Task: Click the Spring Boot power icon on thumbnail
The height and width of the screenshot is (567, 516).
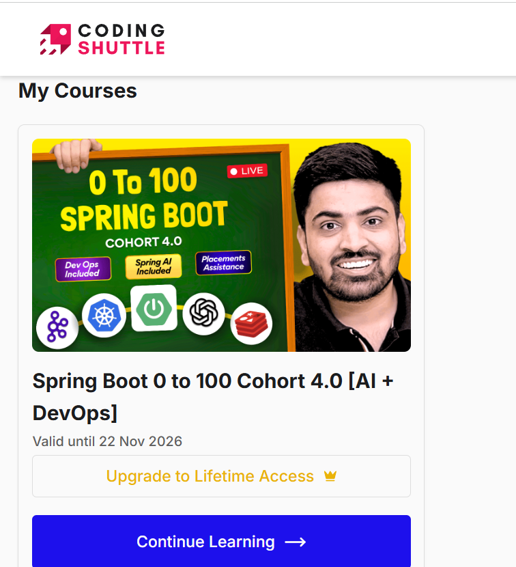Action: point(154,309)
